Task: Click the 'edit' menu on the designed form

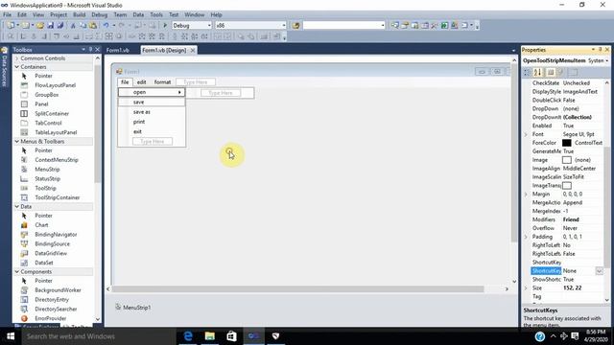Action: click(x=141, y=82)
